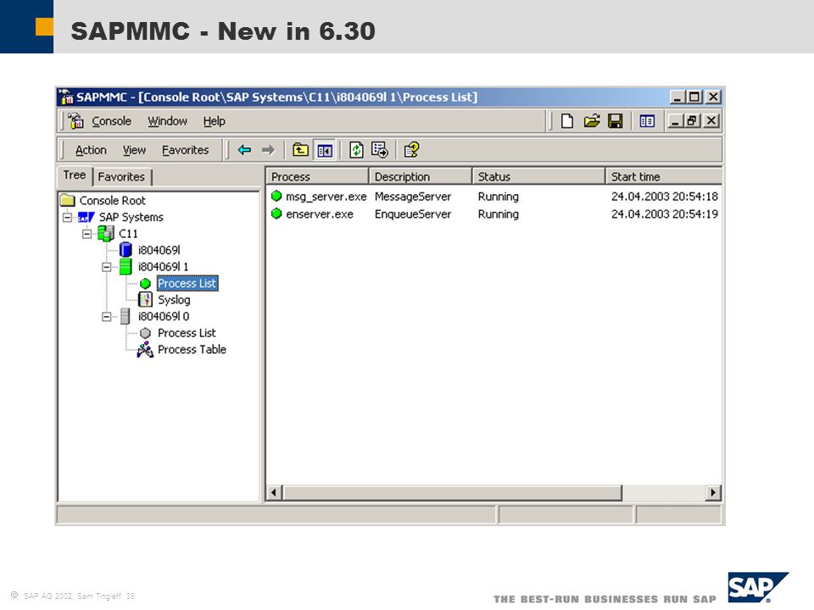Screen dimensions: 814x610
Task: Collapse the SAP Systems node
Action: click(x=67, y=218)
